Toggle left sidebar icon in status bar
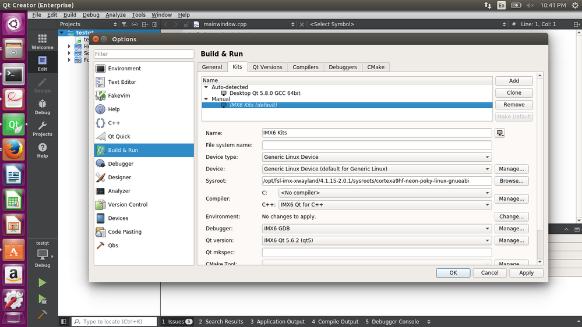The height and width of the screenshot is (327, 582). coord(64,321)
